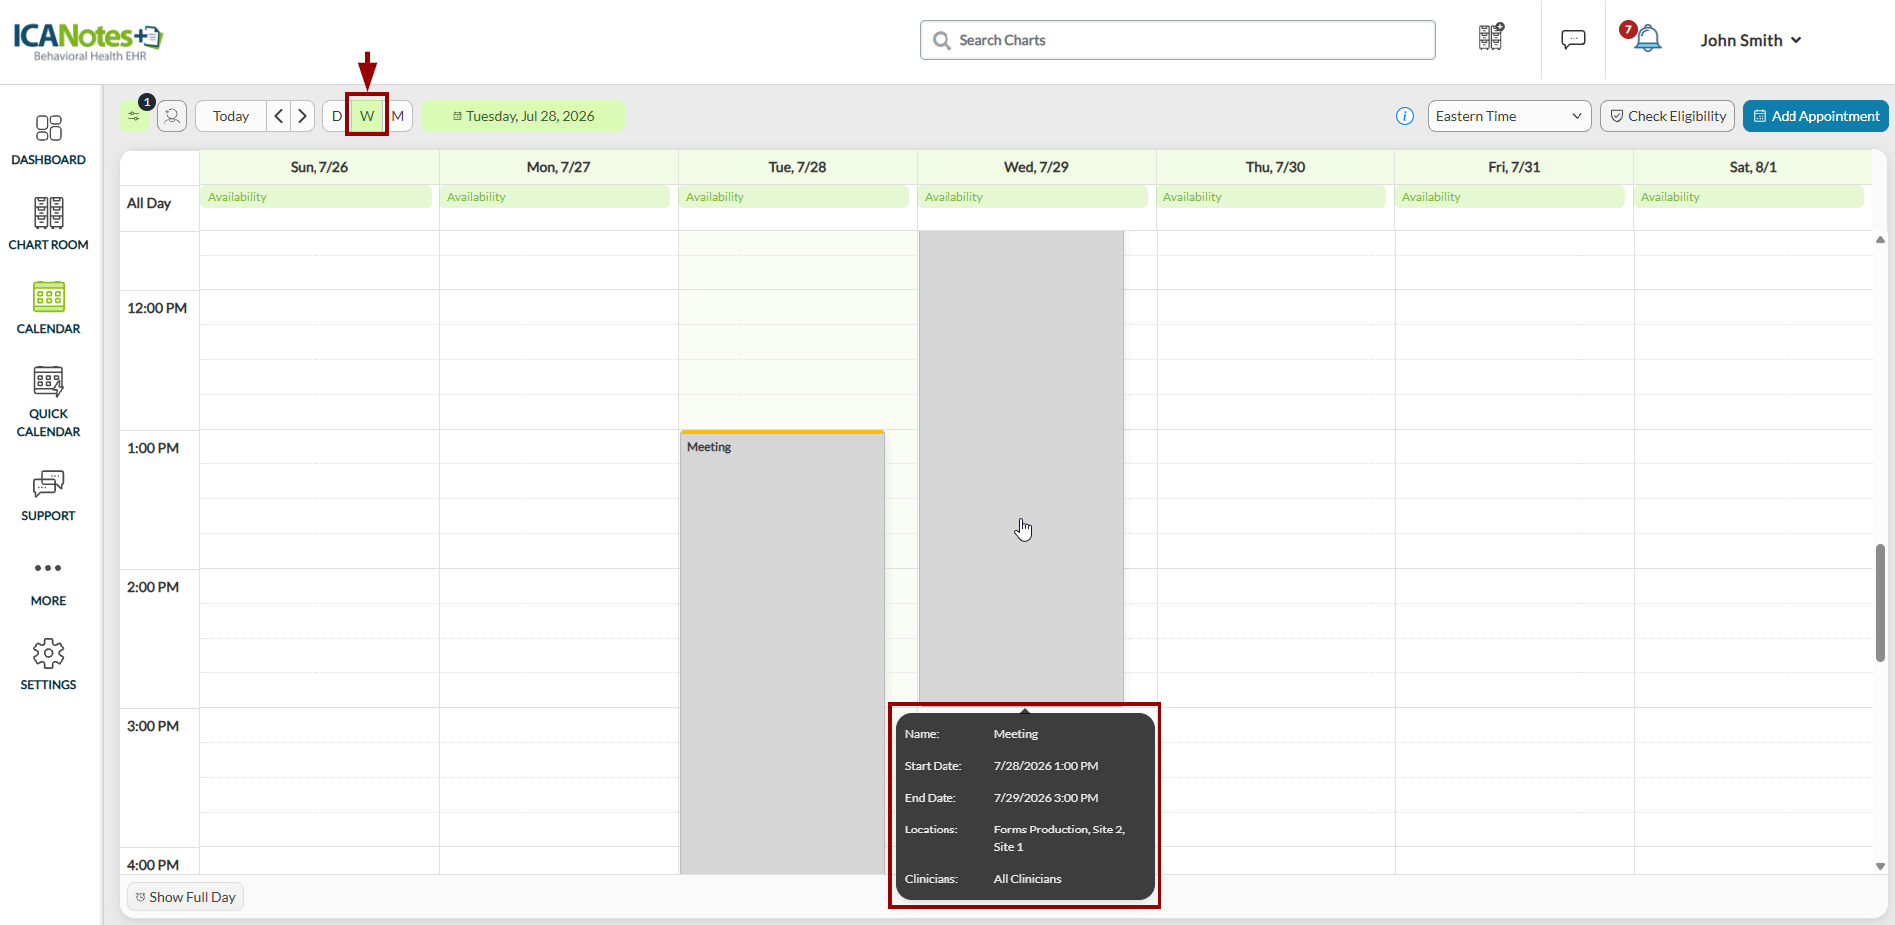Switch to Month view with M toggle
The image size is (1895, 925).
click(x=398, y=116)
